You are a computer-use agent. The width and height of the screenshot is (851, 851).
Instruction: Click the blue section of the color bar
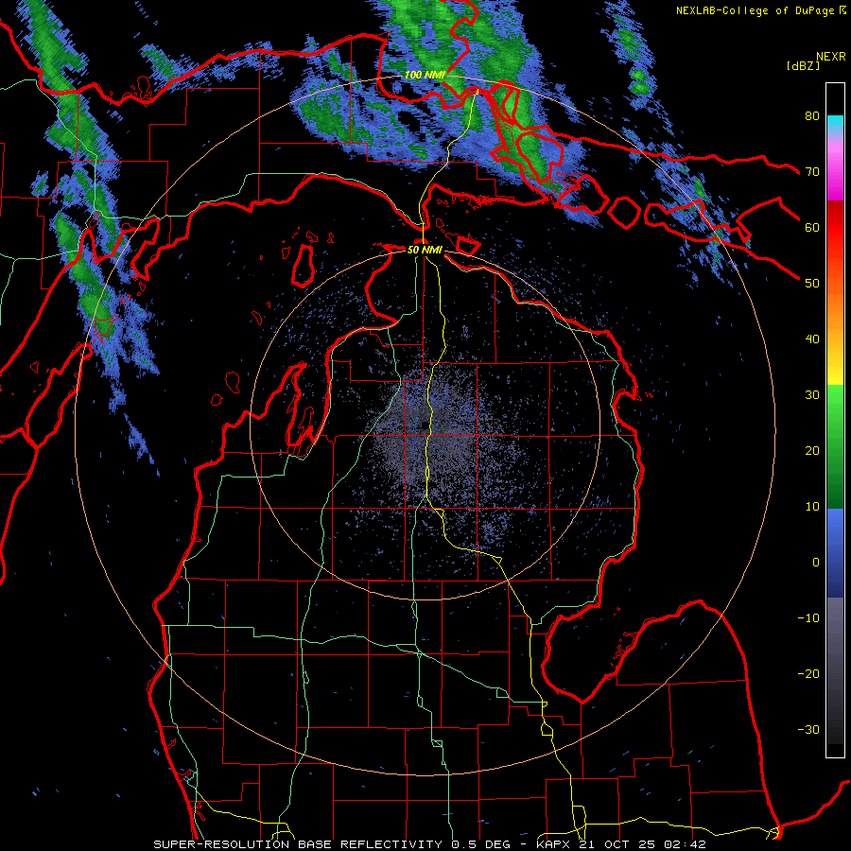click(x=835, y=553)
